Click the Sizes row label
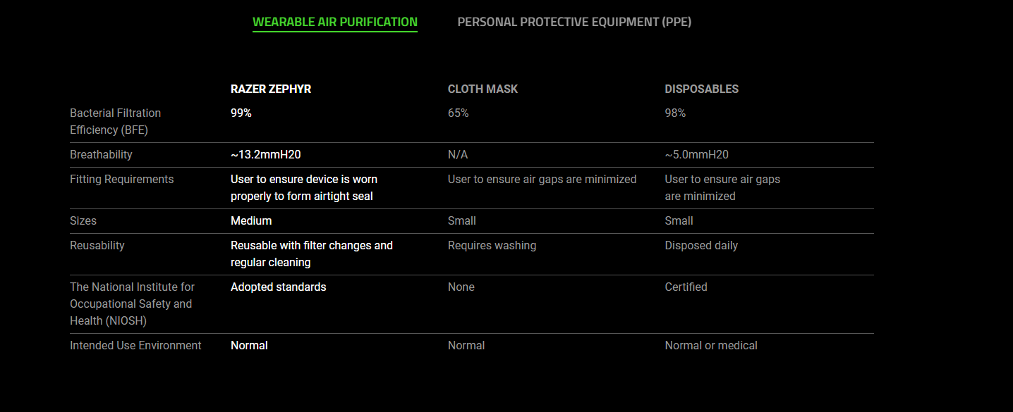This screenshot has width=1013, height=412. coord(83,221)
